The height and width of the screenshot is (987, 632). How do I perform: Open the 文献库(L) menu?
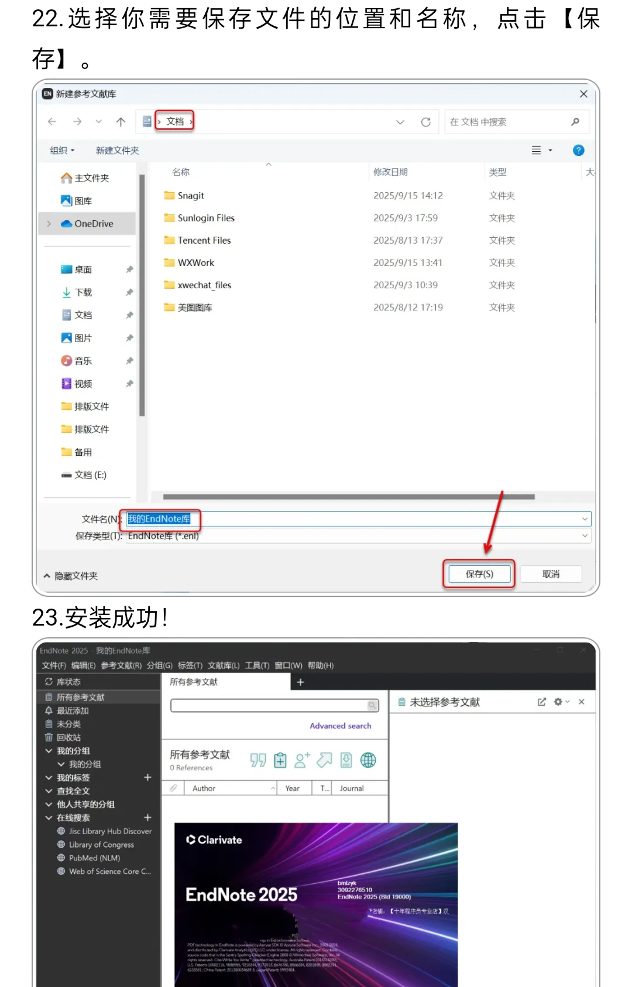coord(224,665)
